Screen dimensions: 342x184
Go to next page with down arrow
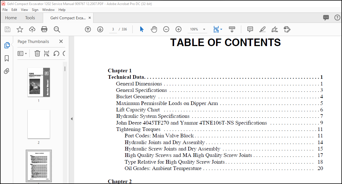[100, 29]
